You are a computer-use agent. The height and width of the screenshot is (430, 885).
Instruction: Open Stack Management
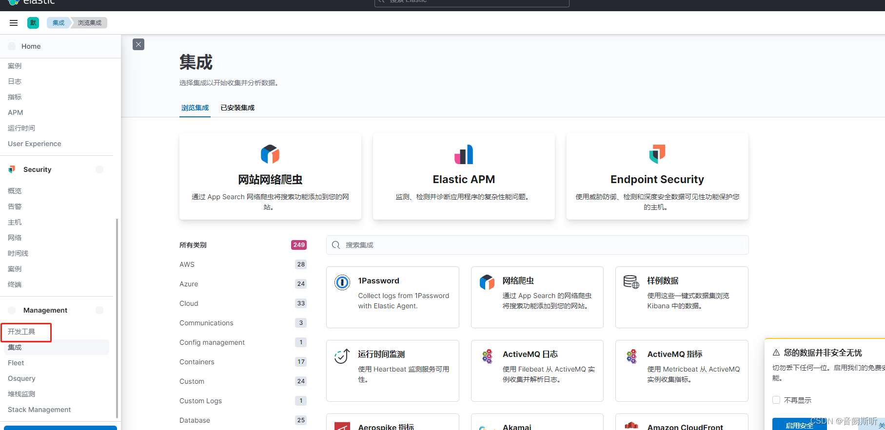click(39, 410)
